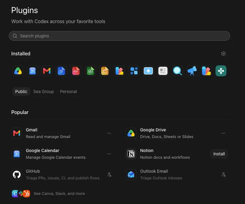The height and width of the screenshot is (204, 245).
Task: Click the person-lock icon on Outlook Email row
Action: 223,175
